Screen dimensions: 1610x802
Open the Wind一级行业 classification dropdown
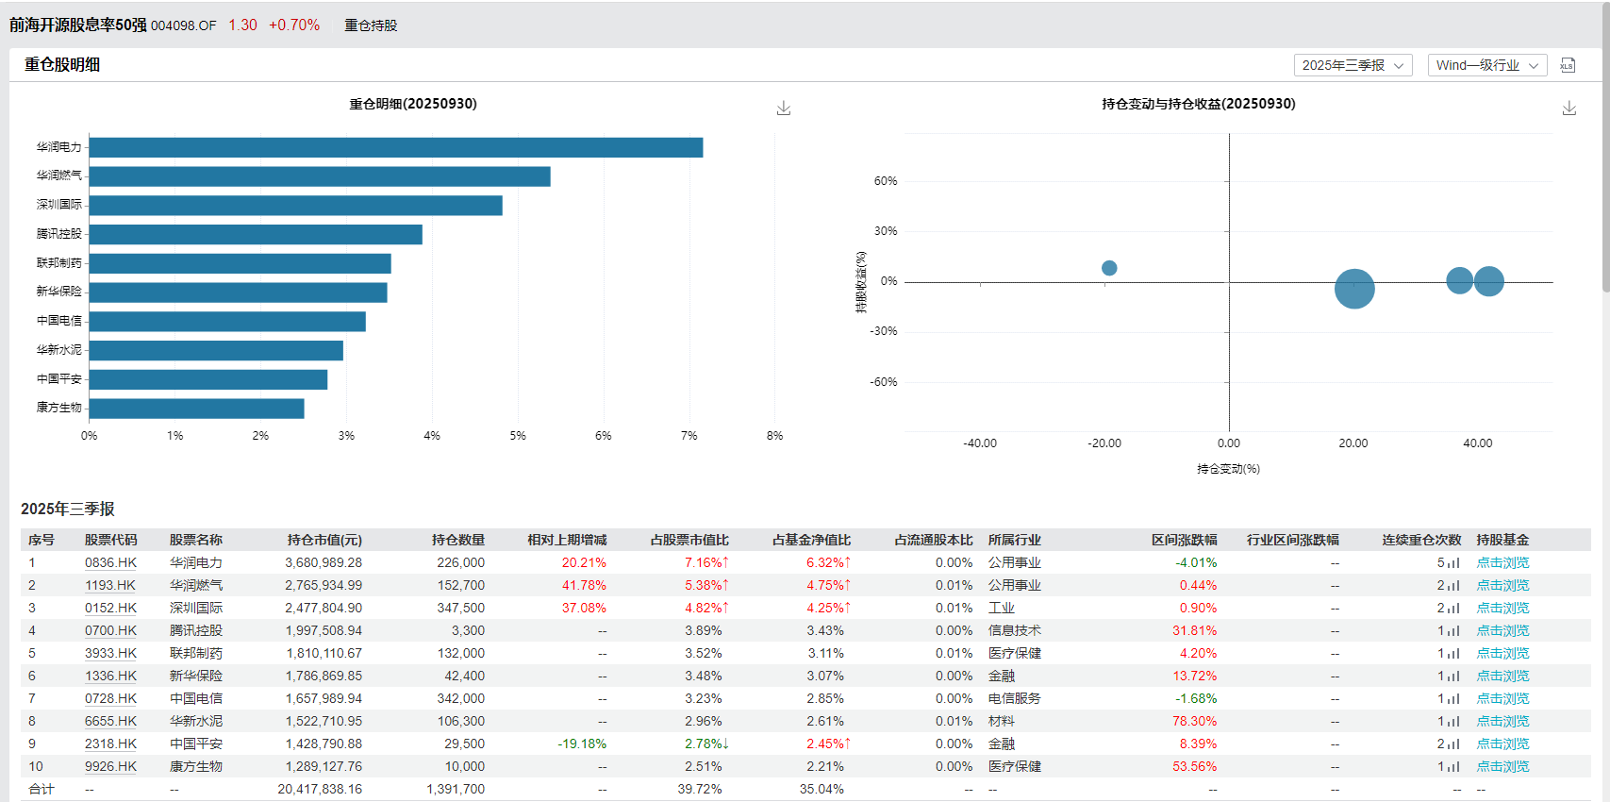click(x=1487, y=65)
